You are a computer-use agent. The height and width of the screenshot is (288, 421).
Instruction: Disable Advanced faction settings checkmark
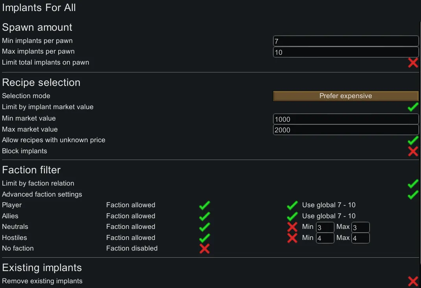pyautogui.click(x=413, y=195)
